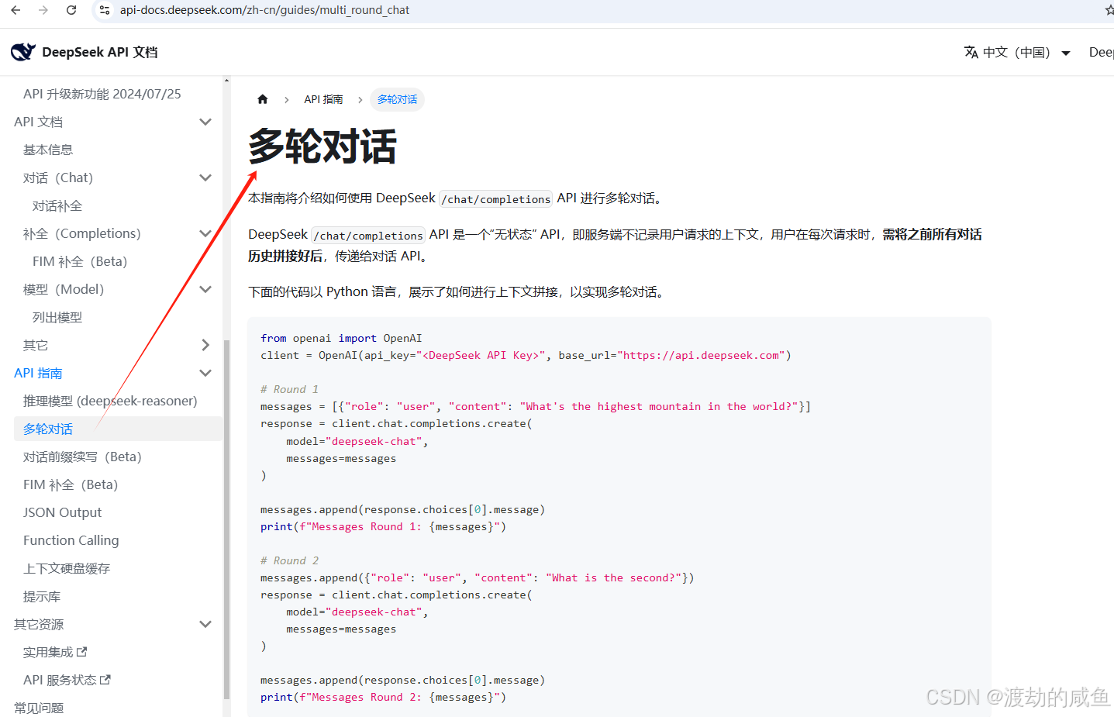This screenshot has height=717, width=1114.
Task: Click the # Round 1 code comment
Action: 289,389
